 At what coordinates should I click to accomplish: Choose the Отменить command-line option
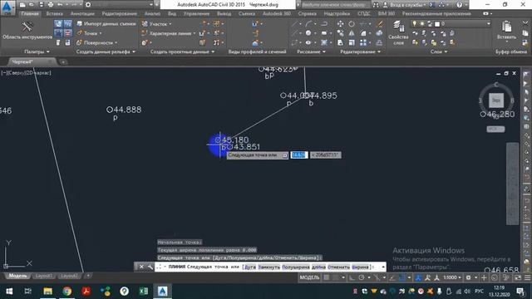[x=338, y=267]
